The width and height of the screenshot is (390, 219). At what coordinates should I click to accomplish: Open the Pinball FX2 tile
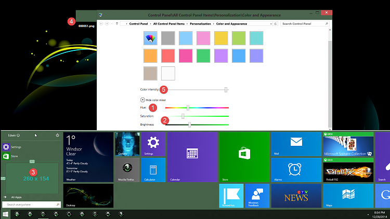(x=348, y=170)
